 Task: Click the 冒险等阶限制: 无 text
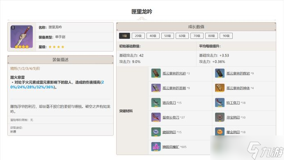click(22, 120)
